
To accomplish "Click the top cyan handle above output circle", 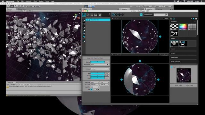I will (140, 61).
